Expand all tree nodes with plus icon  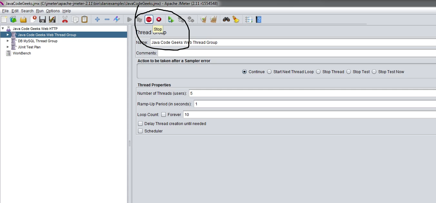click(x=97, y=19)
